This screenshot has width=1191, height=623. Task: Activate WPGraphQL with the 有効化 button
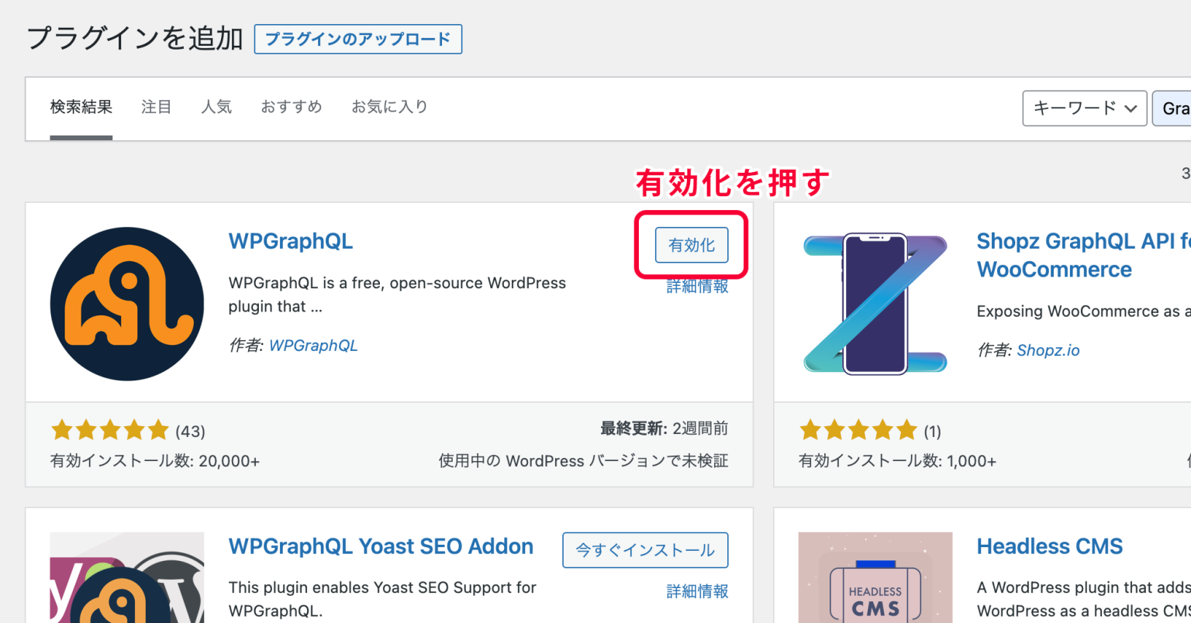[x=692, y=245]
